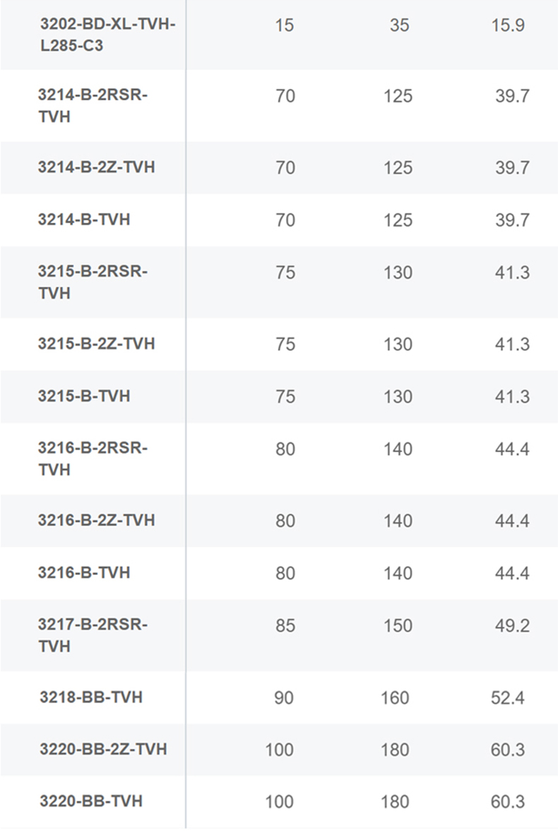
Task: Click the 160 value in the 3218-BB-TVH row
Action: click(x=395, y=698)
